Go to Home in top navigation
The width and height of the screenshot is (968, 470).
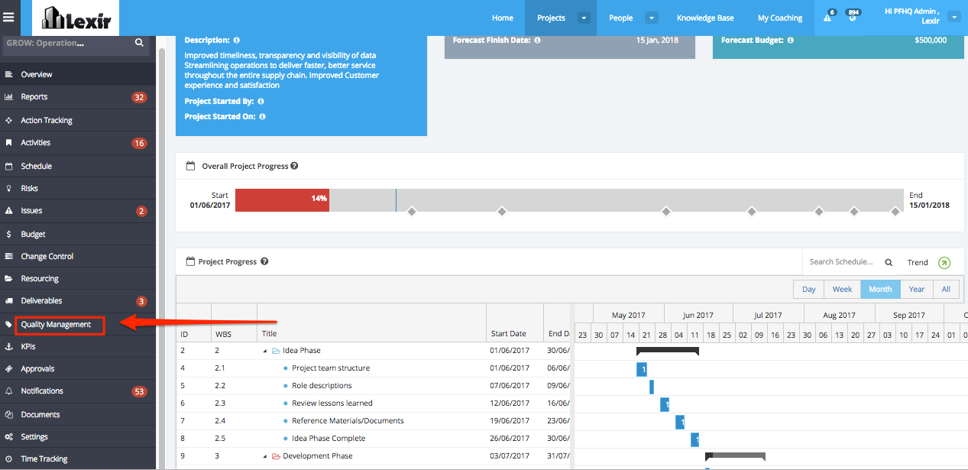coord(503,18)
